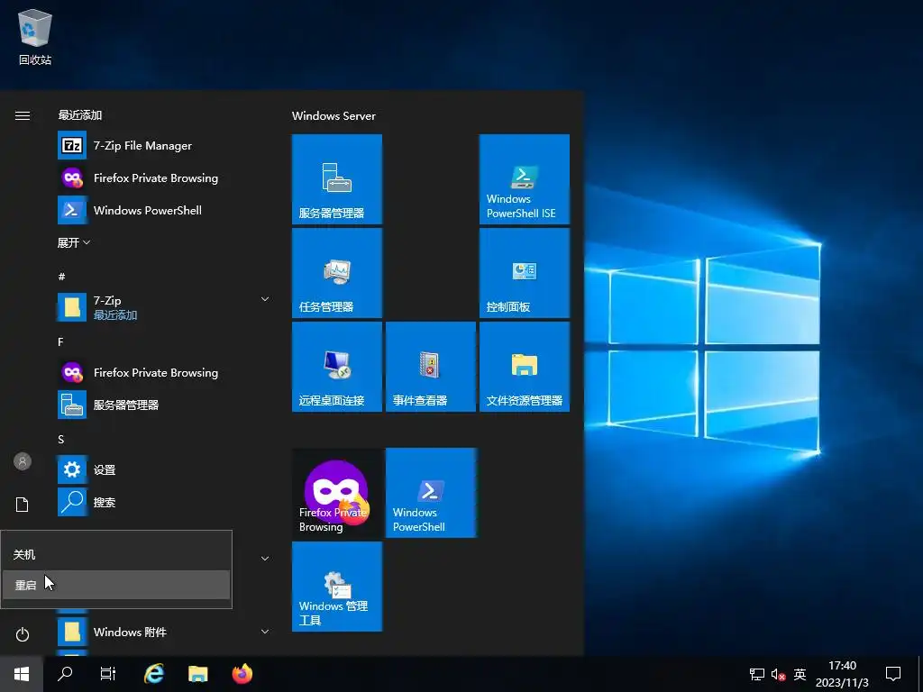Expand the 7-Zip folder chevron
This screenshot has height=692, width=923.
point(265,299)
